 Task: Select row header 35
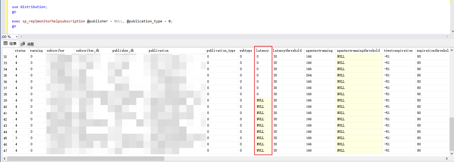8,75
